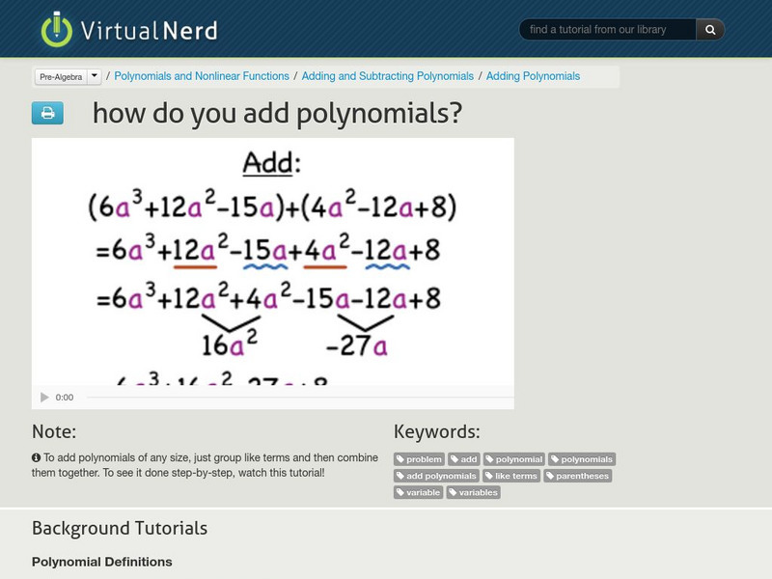Click the tag icon beside "add polynomials"
This screenshot has height=579, width=772.
coord(401,476)
